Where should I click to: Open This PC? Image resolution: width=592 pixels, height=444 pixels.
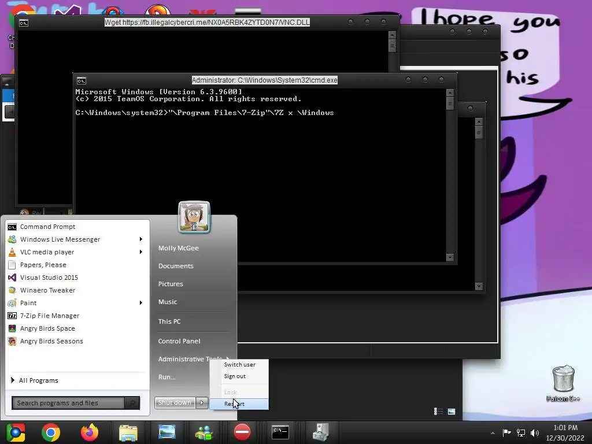point(169,321)
